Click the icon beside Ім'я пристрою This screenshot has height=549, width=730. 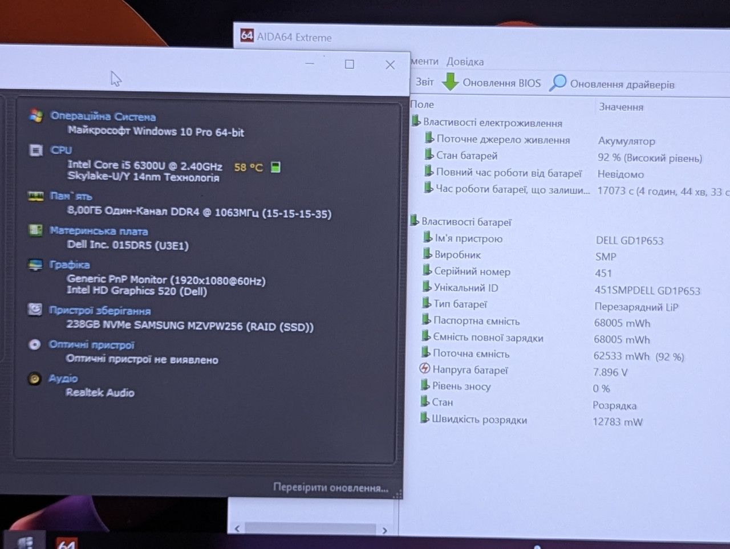coord(427,238)
